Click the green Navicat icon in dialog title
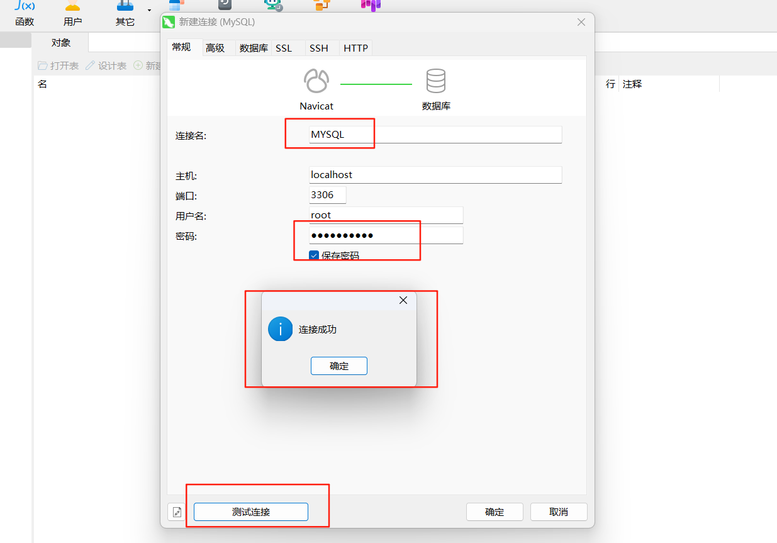The height and width of the screenshot is (543, 777). 169,23
